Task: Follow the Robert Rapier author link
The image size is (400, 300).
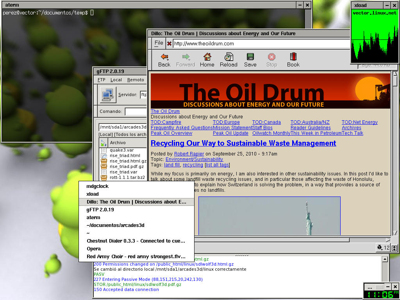Action: (189, 154)
